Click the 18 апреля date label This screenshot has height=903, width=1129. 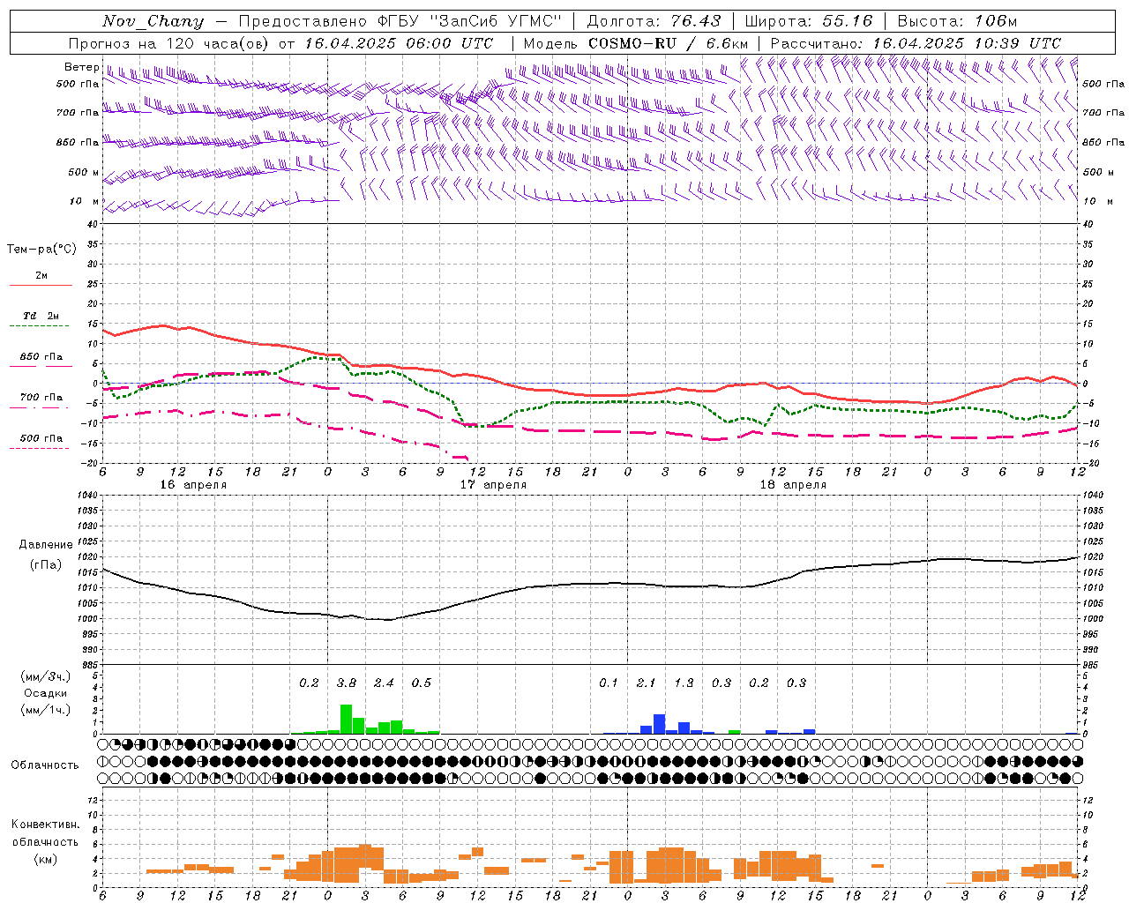794,485
